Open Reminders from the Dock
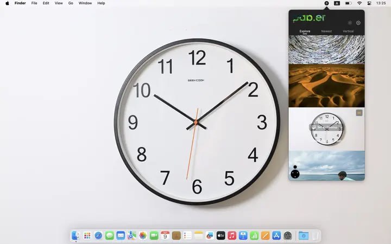Viewport: 391px width, 244px height. click(187, 235)
